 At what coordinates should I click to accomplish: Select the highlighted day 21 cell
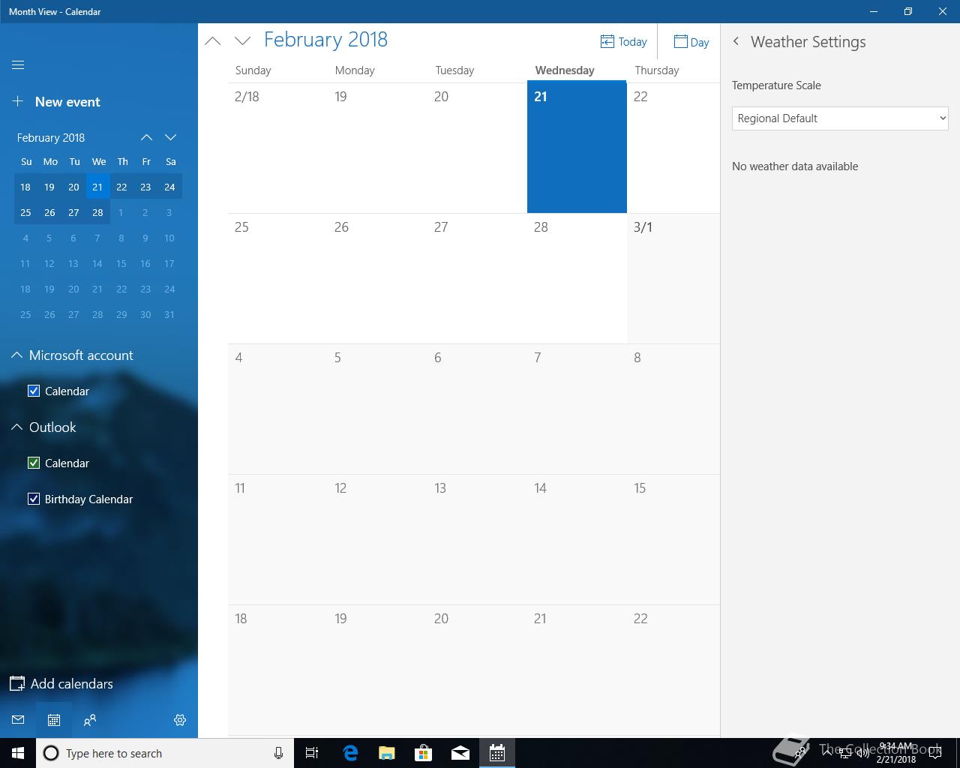click(577, 147)
